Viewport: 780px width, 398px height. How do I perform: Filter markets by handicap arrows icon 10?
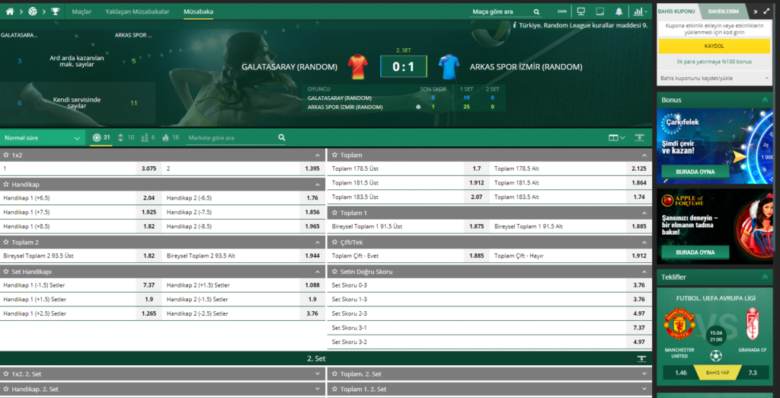click(126, 137)
